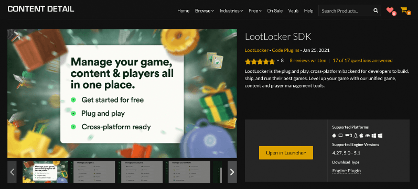
Task: Click the Android platform icon
Action: tap(334, 136)
